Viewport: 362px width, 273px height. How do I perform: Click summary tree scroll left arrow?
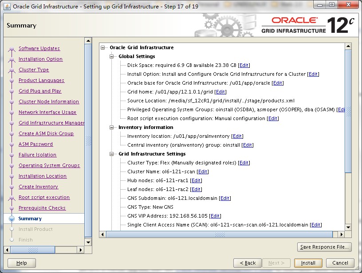pos(102,234)
